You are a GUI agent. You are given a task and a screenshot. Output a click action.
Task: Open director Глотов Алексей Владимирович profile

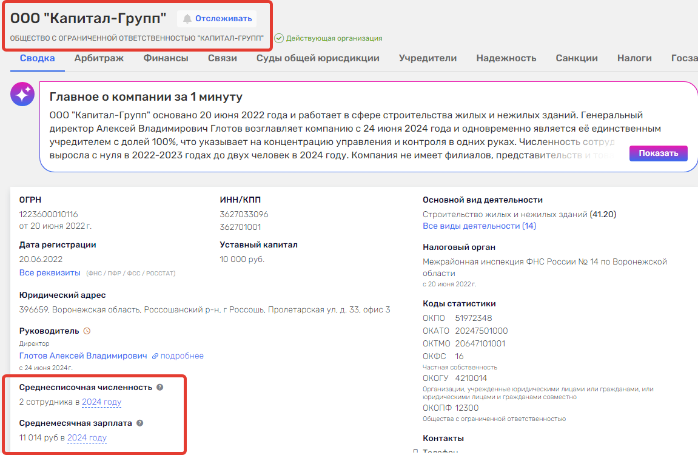coord(83,356)
